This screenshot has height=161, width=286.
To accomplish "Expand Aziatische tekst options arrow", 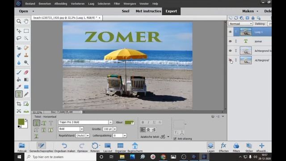I will coord(168,137).
